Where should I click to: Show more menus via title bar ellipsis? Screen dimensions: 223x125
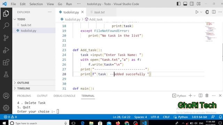(x=79, y=4)
